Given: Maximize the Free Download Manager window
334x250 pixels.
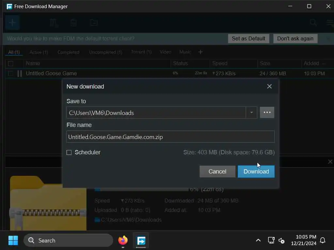Looking at the screenshot, I should (309, 6).
